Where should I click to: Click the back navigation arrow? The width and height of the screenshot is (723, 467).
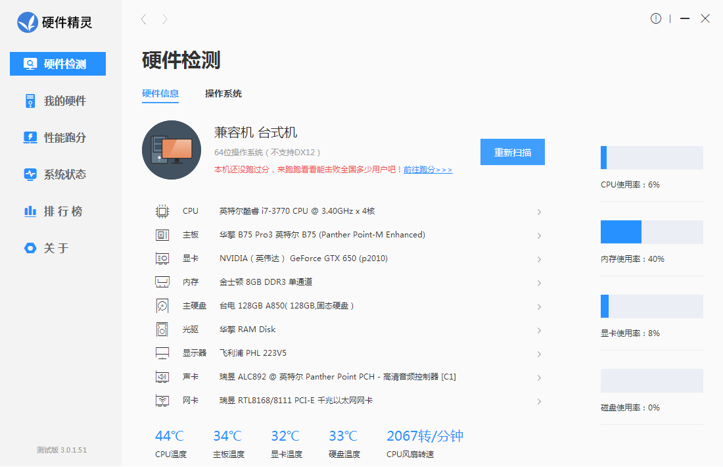coord(143,19)
